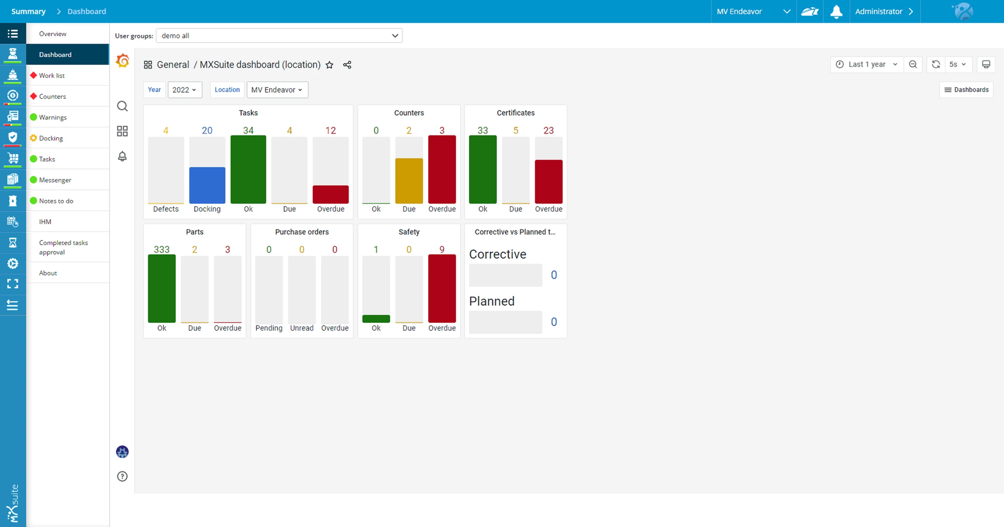Image resolution: width=1004 pixels, height=527 pixels.
Task: Toggle fullscreen mode in left sidebar
Action: click(13, 284)
